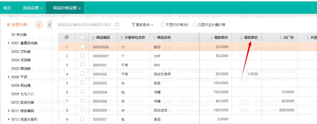Sort by 商品编码 column arrows
This screenshot has height=124, width=317.
pyautogui.click(x=93, y=38)
